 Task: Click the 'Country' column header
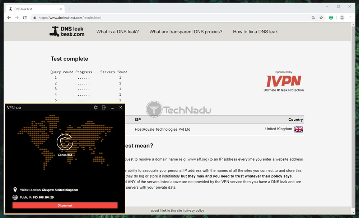(x=295, y=120)
